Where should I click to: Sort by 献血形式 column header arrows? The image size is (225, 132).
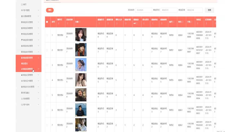(99, 23)
